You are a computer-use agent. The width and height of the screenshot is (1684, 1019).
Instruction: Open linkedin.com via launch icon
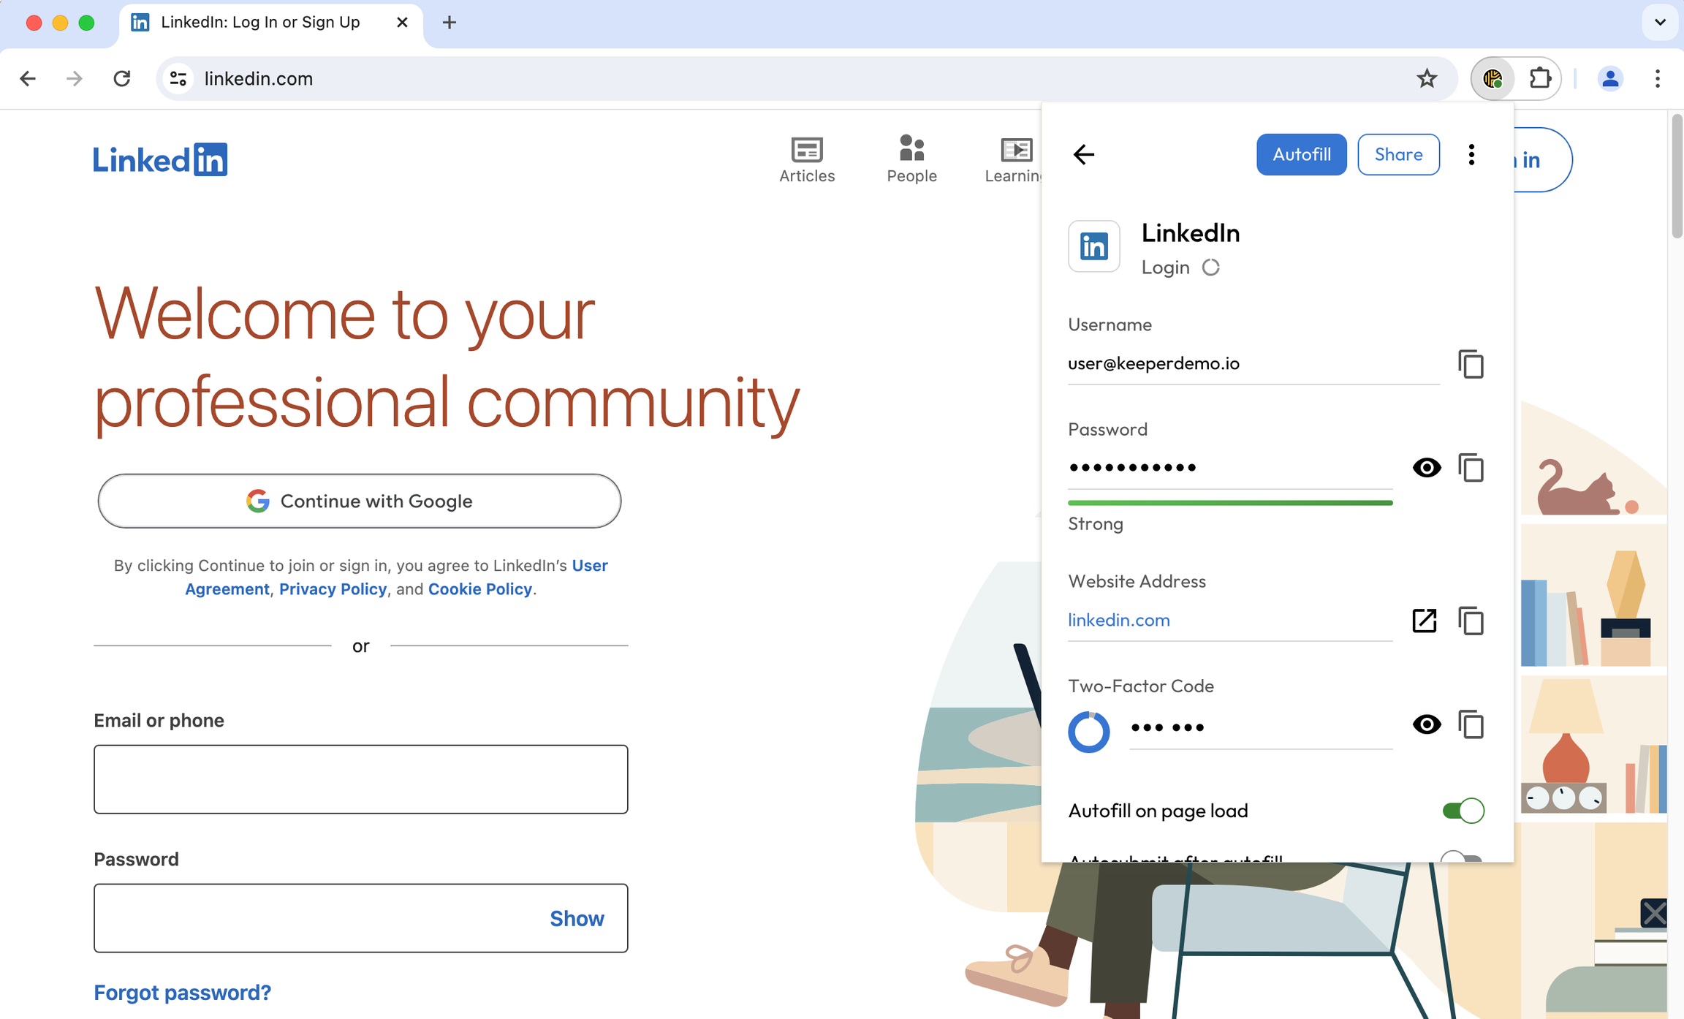(x=1424, y=621)
